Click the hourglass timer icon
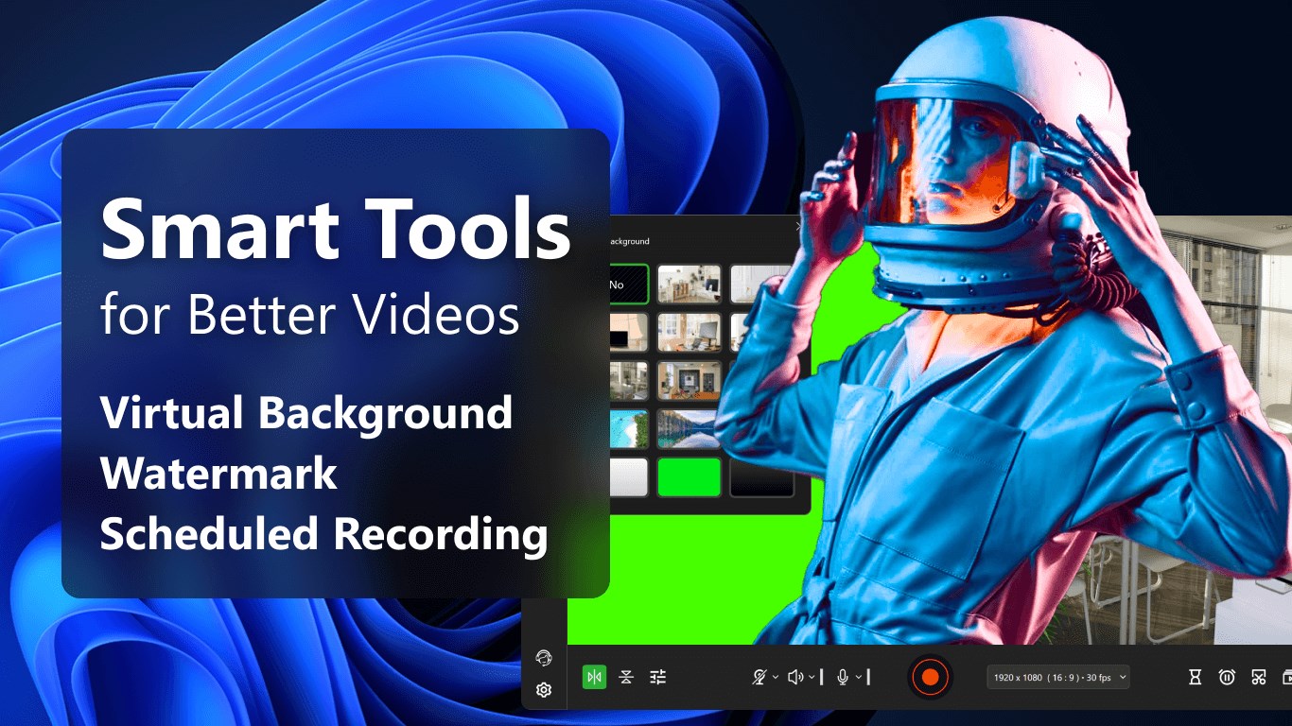 pos(1196,677)
